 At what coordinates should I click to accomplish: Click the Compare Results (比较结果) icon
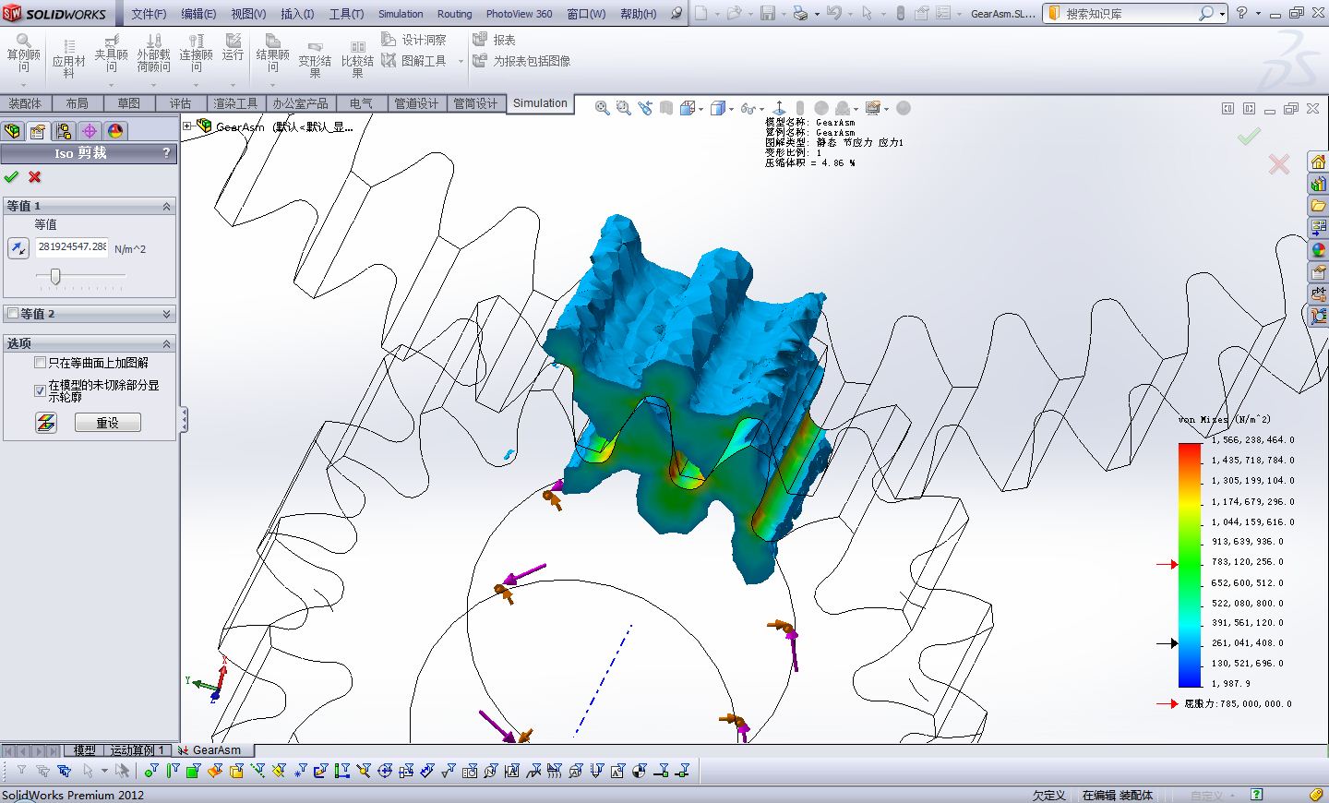coord(357,59)
